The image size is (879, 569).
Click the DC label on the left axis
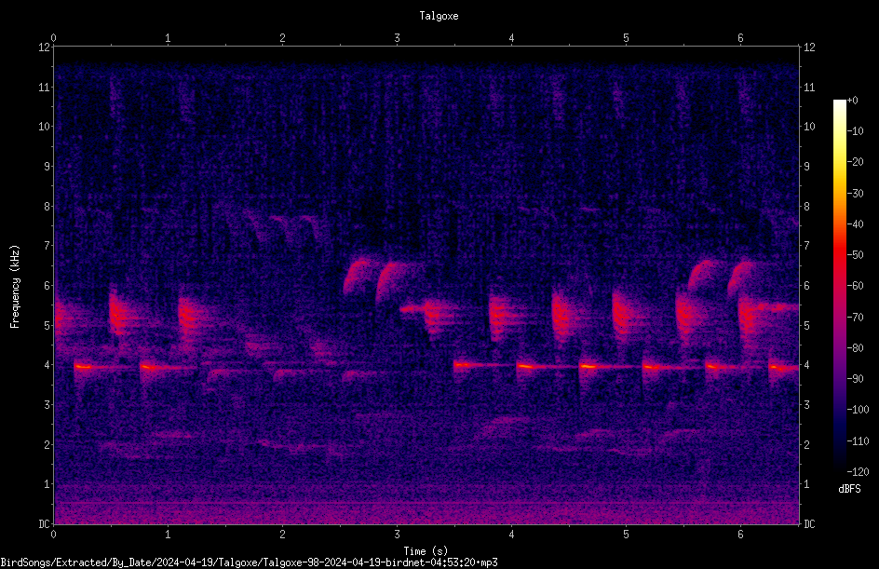tap(44, 524)
